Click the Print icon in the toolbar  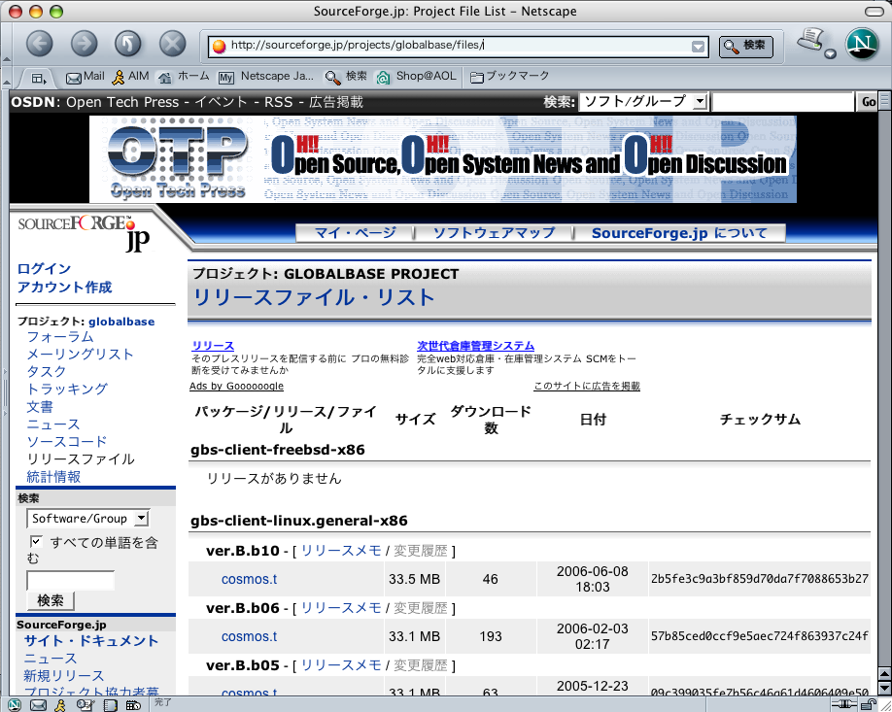coord(810,41)
